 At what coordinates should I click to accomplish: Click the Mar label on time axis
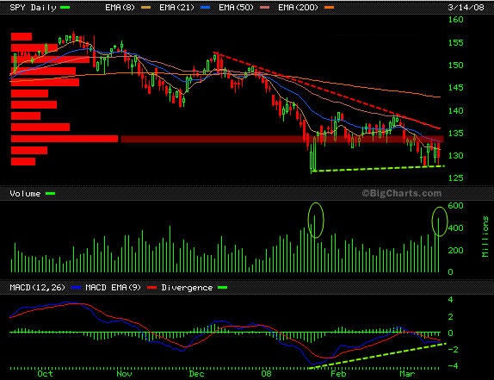coord(407,374)
